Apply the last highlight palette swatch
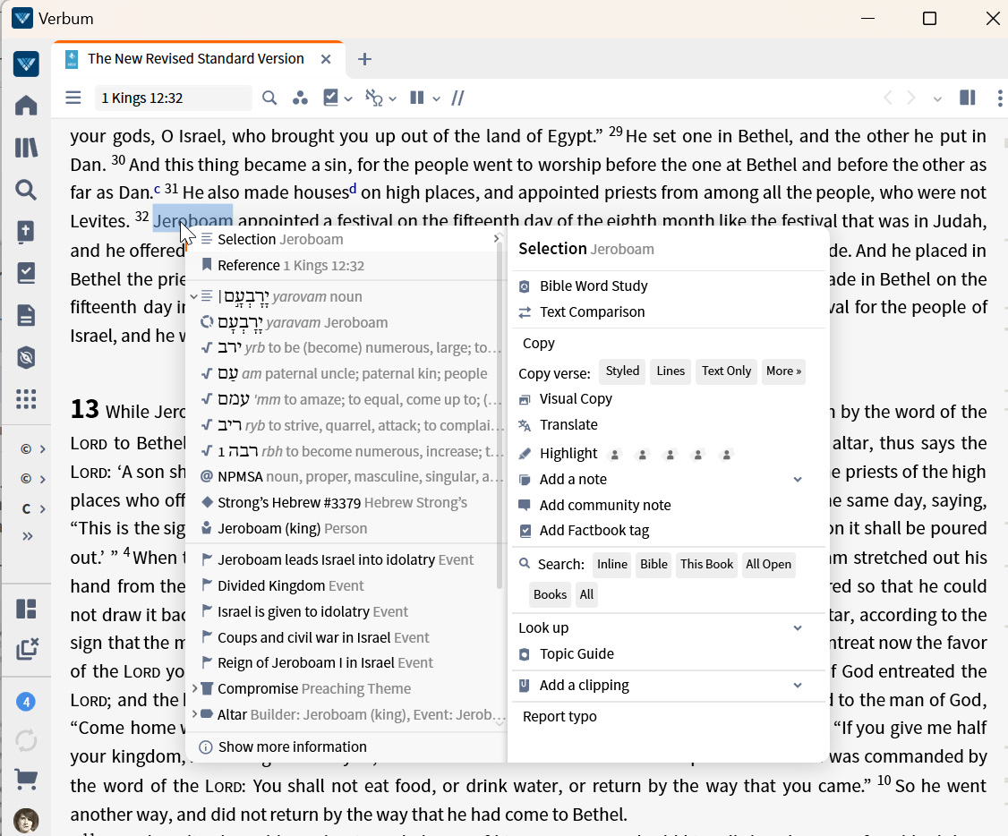This screenshot has width=1008, height=836. (x=726, y=455)
